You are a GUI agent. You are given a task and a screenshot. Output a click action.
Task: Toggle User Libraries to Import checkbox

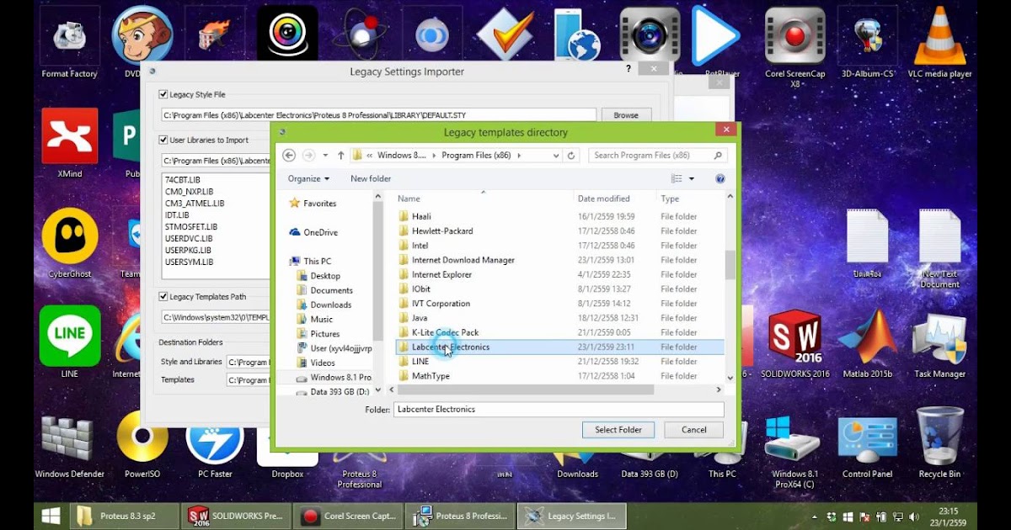pyautogui.click(x=163, y=140)
